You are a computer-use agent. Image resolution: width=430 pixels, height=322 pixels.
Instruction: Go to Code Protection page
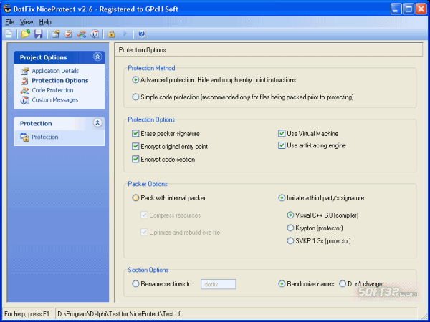52,90
